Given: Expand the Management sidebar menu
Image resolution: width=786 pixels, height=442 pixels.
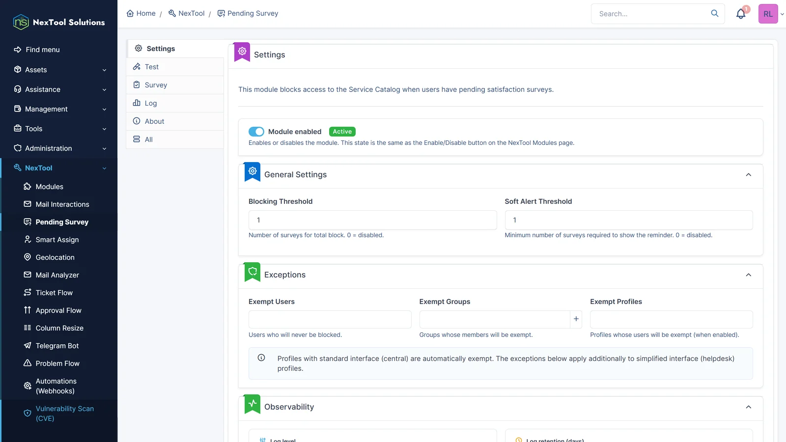Looking at the screenshot, I should pyautogui.click(x=59, y=109).
